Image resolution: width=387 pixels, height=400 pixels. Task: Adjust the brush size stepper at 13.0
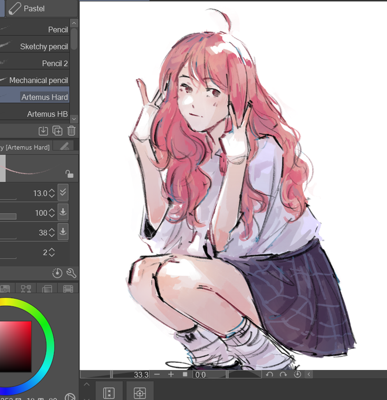(52, 193)
